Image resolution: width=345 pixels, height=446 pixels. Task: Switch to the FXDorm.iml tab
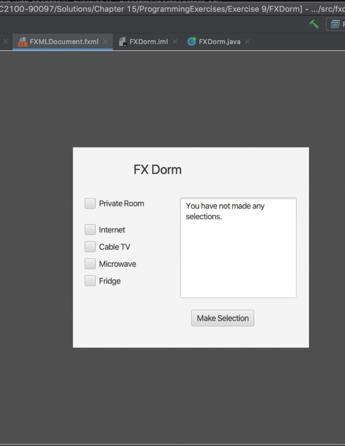pyautogui.click(x=147, y=42)
